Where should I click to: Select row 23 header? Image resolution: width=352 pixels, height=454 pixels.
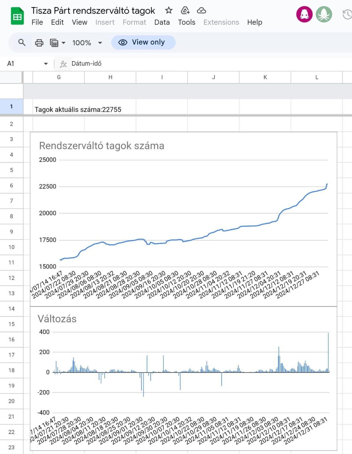12,447
